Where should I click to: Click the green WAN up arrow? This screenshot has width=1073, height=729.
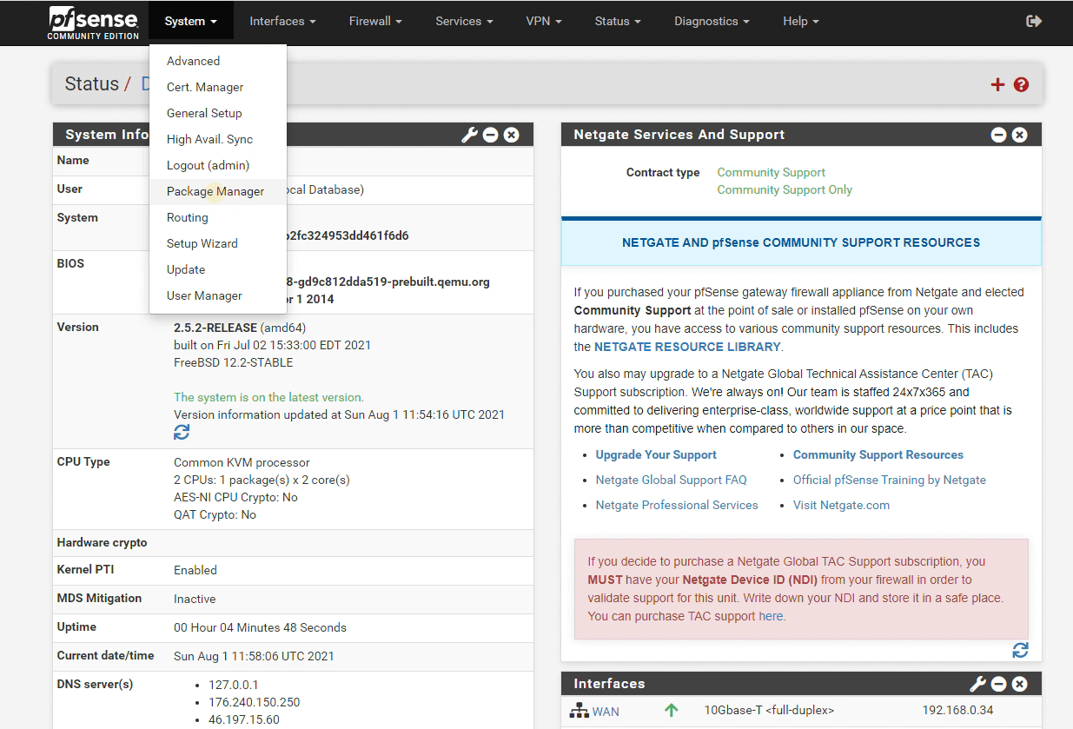671,710
